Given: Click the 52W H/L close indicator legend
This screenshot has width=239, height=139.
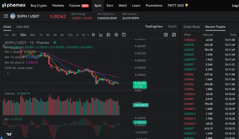Looking at the screenshot, I should [19, 68].
